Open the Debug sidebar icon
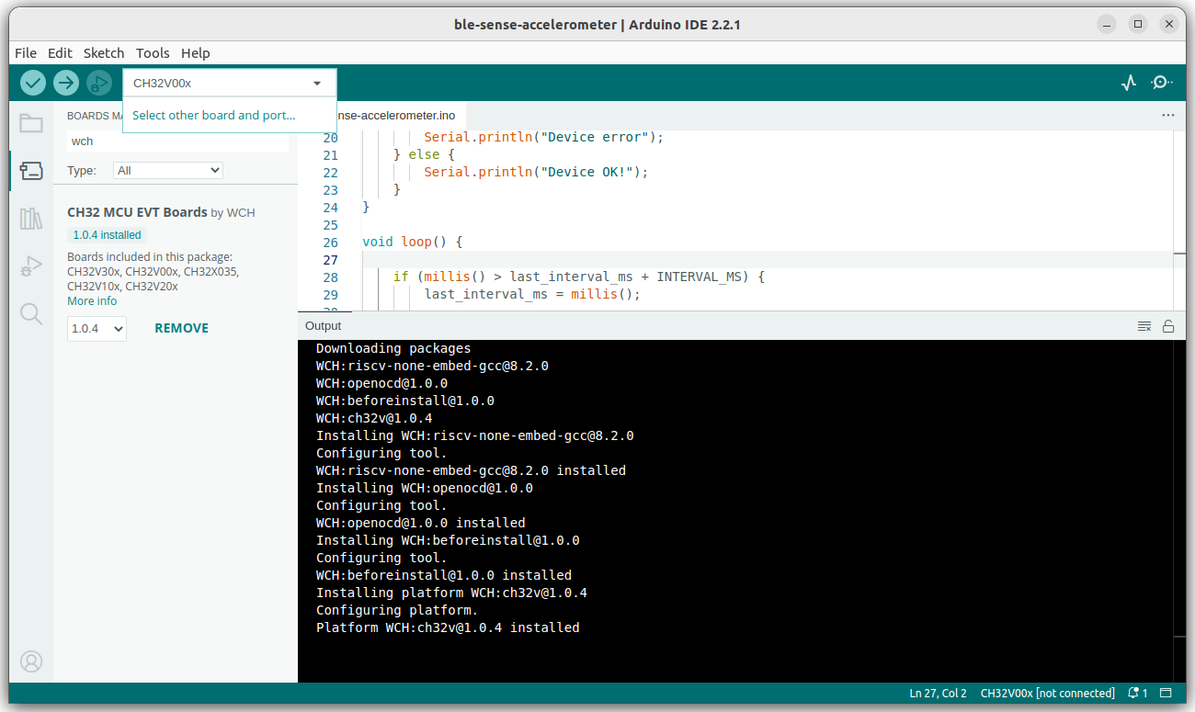This screenshot has height=712, width=1195. click(x=31, y=266)
